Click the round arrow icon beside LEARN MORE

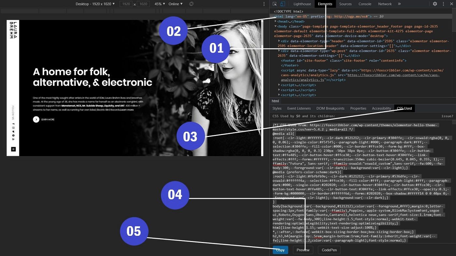pos(36,119)
